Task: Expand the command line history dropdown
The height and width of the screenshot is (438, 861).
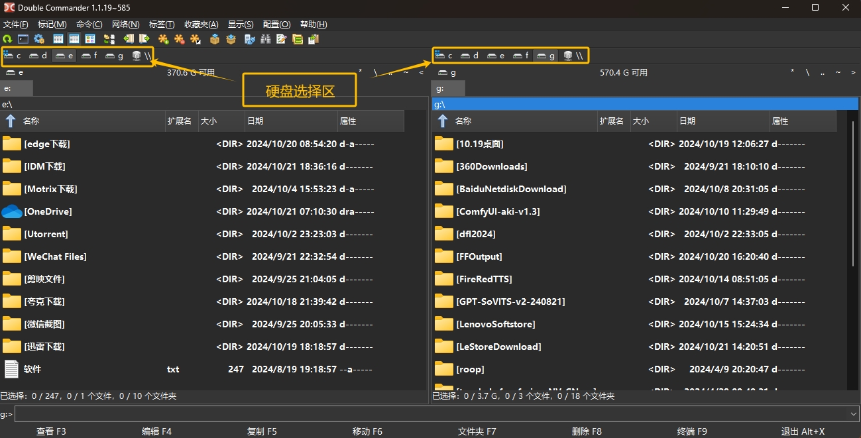Action: [853, 414]
